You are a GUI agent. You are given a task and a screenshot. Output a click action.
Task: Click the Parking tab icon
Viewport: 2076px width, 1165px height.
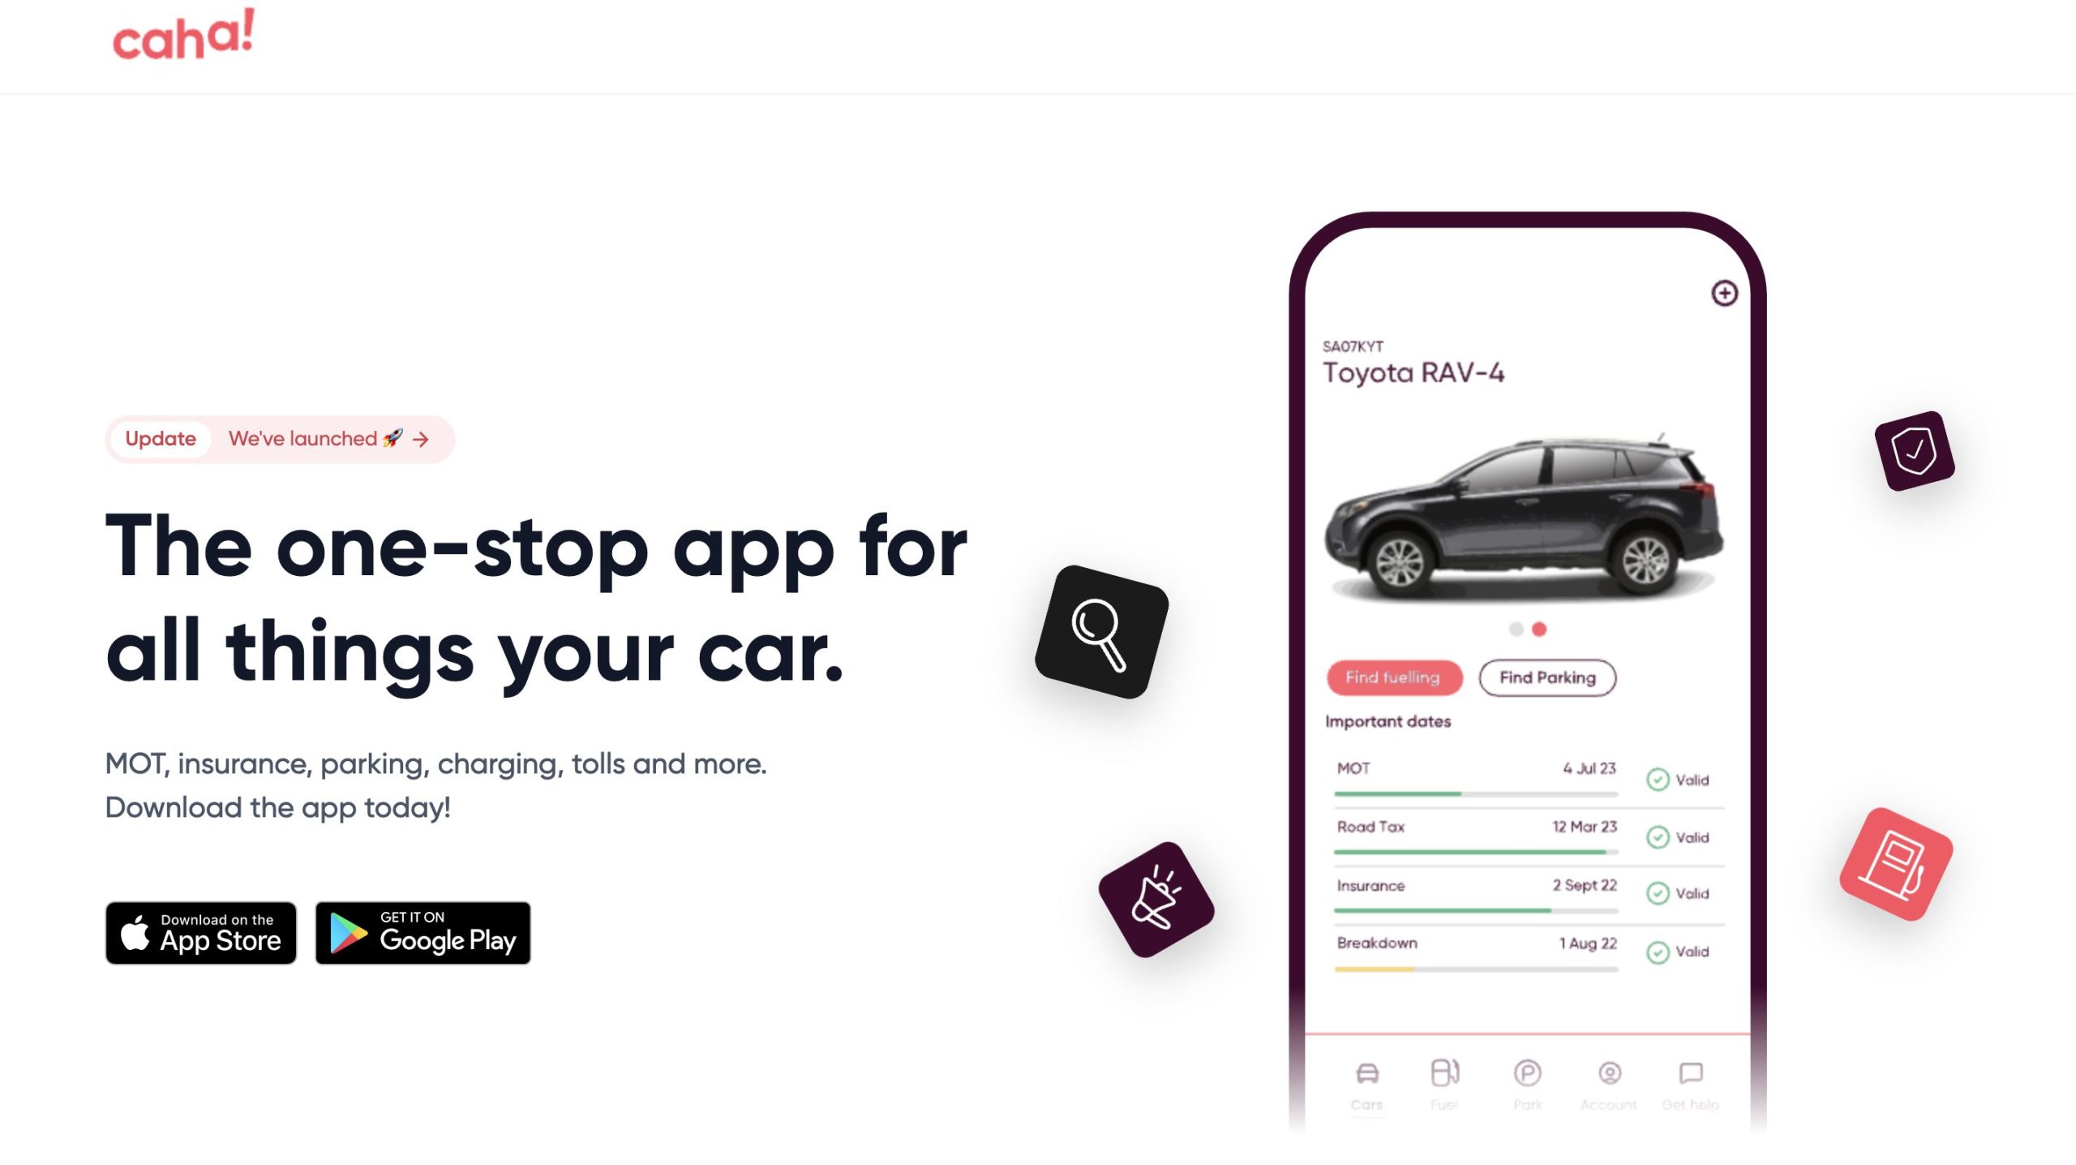coord(1525,1073)
